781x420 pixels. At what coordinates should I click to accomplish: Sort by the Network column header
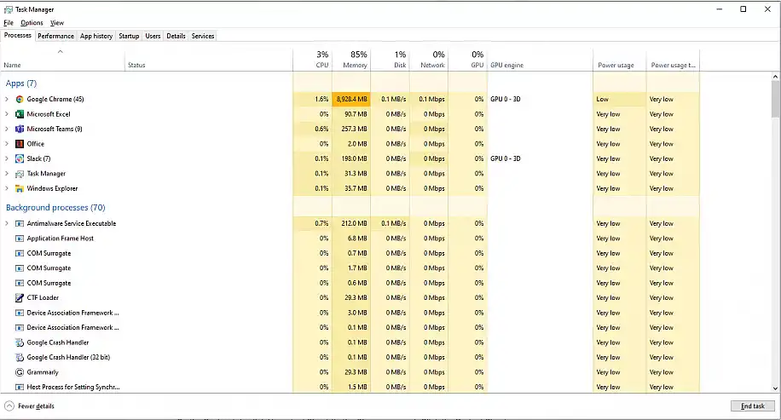tap(429, 60)
